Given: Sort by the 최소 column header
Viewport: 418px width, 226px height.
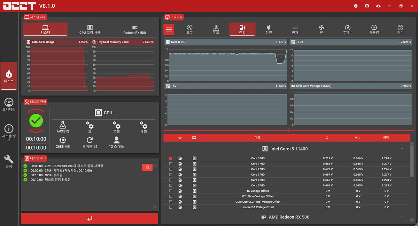Looking at the screenshot, I should [x=357, y=138].
